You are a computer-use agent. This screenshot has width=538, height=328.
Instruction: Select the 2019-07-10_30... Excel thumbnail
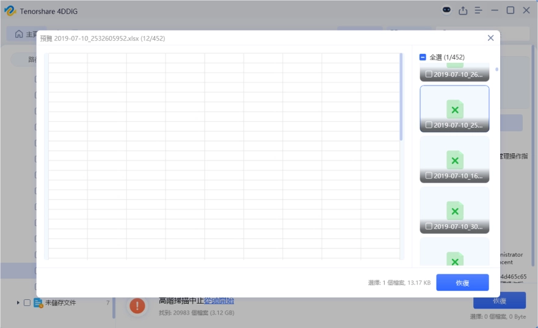coord(454,210)
